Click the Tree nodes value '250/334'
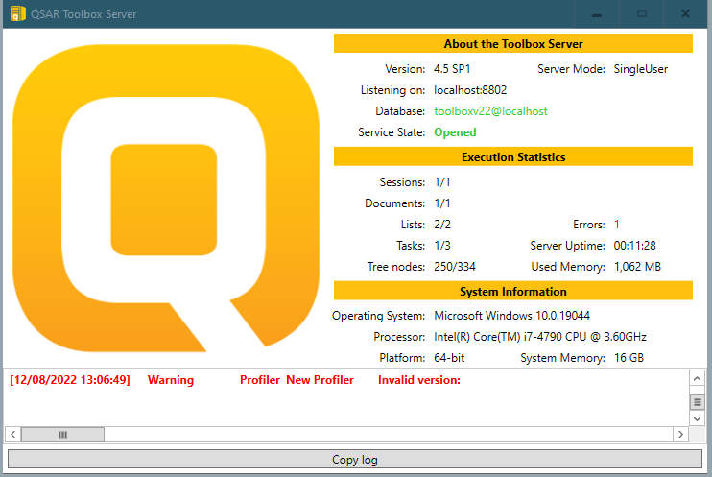This screenshot has height=477, width=712. (x=455, y=267)
